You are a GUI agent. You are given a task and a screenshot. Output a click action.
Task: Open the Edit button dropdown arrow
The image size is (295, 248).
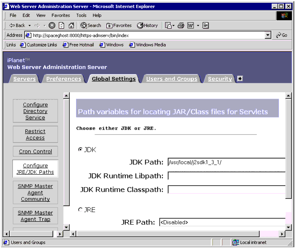[x=198, y=25]
